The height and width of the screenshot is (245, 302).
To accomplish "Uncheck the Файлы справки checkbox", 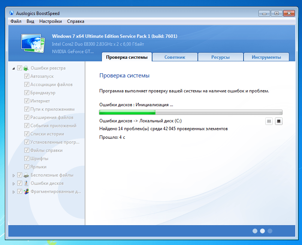I will coord(27,150).
